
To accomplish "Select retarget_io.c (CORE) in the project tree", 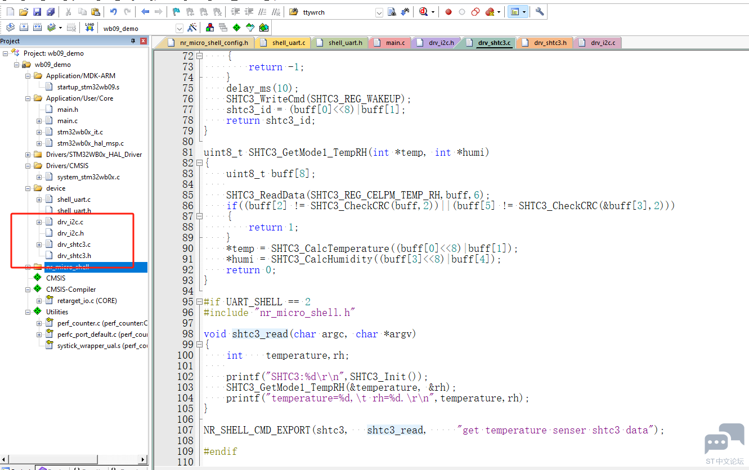I will (x=87, y=301).
